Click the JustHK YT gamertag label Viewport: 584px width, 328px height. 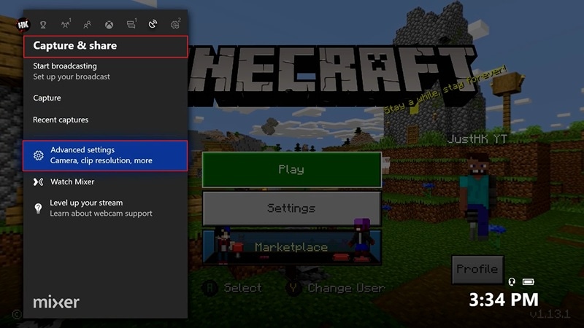coord(477,139)
